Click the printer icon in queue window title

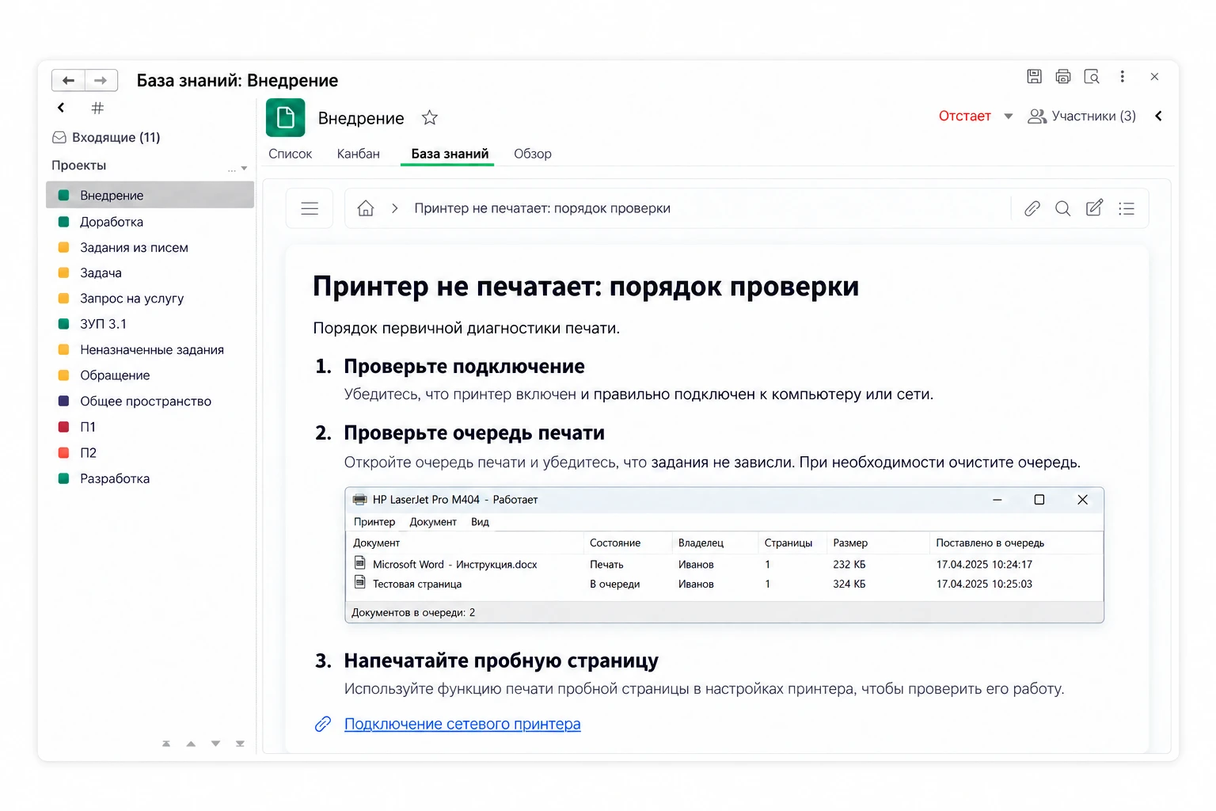click(x=360, y=500)
